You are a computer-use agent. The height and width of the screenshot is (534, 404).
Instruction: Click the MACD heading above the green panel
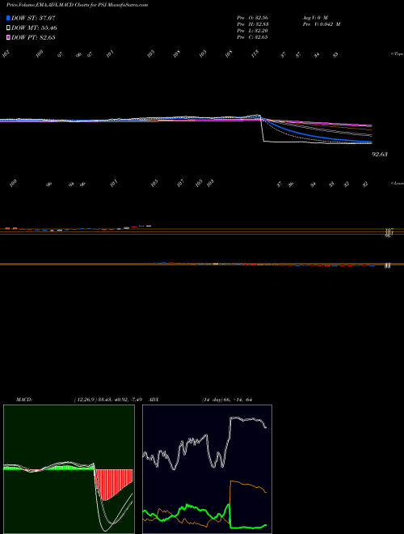pos(23,400)
